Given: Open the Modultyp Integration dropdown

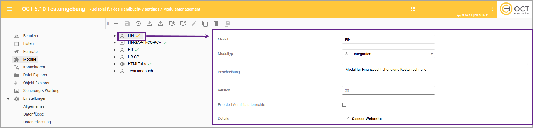Looking at the screenshot, I should [x=388, y=54].
